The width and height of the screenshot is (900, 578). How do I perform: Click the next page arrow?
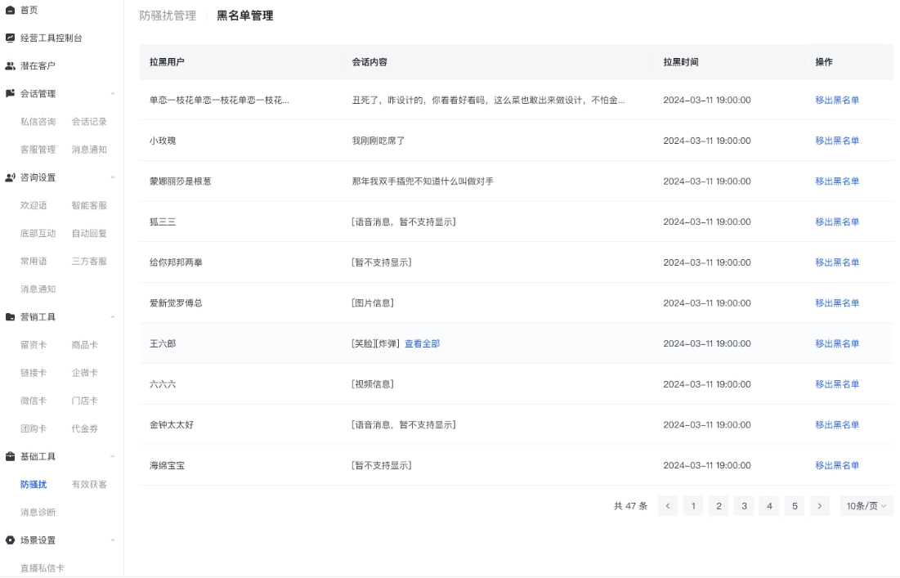[x=818, y=506]
